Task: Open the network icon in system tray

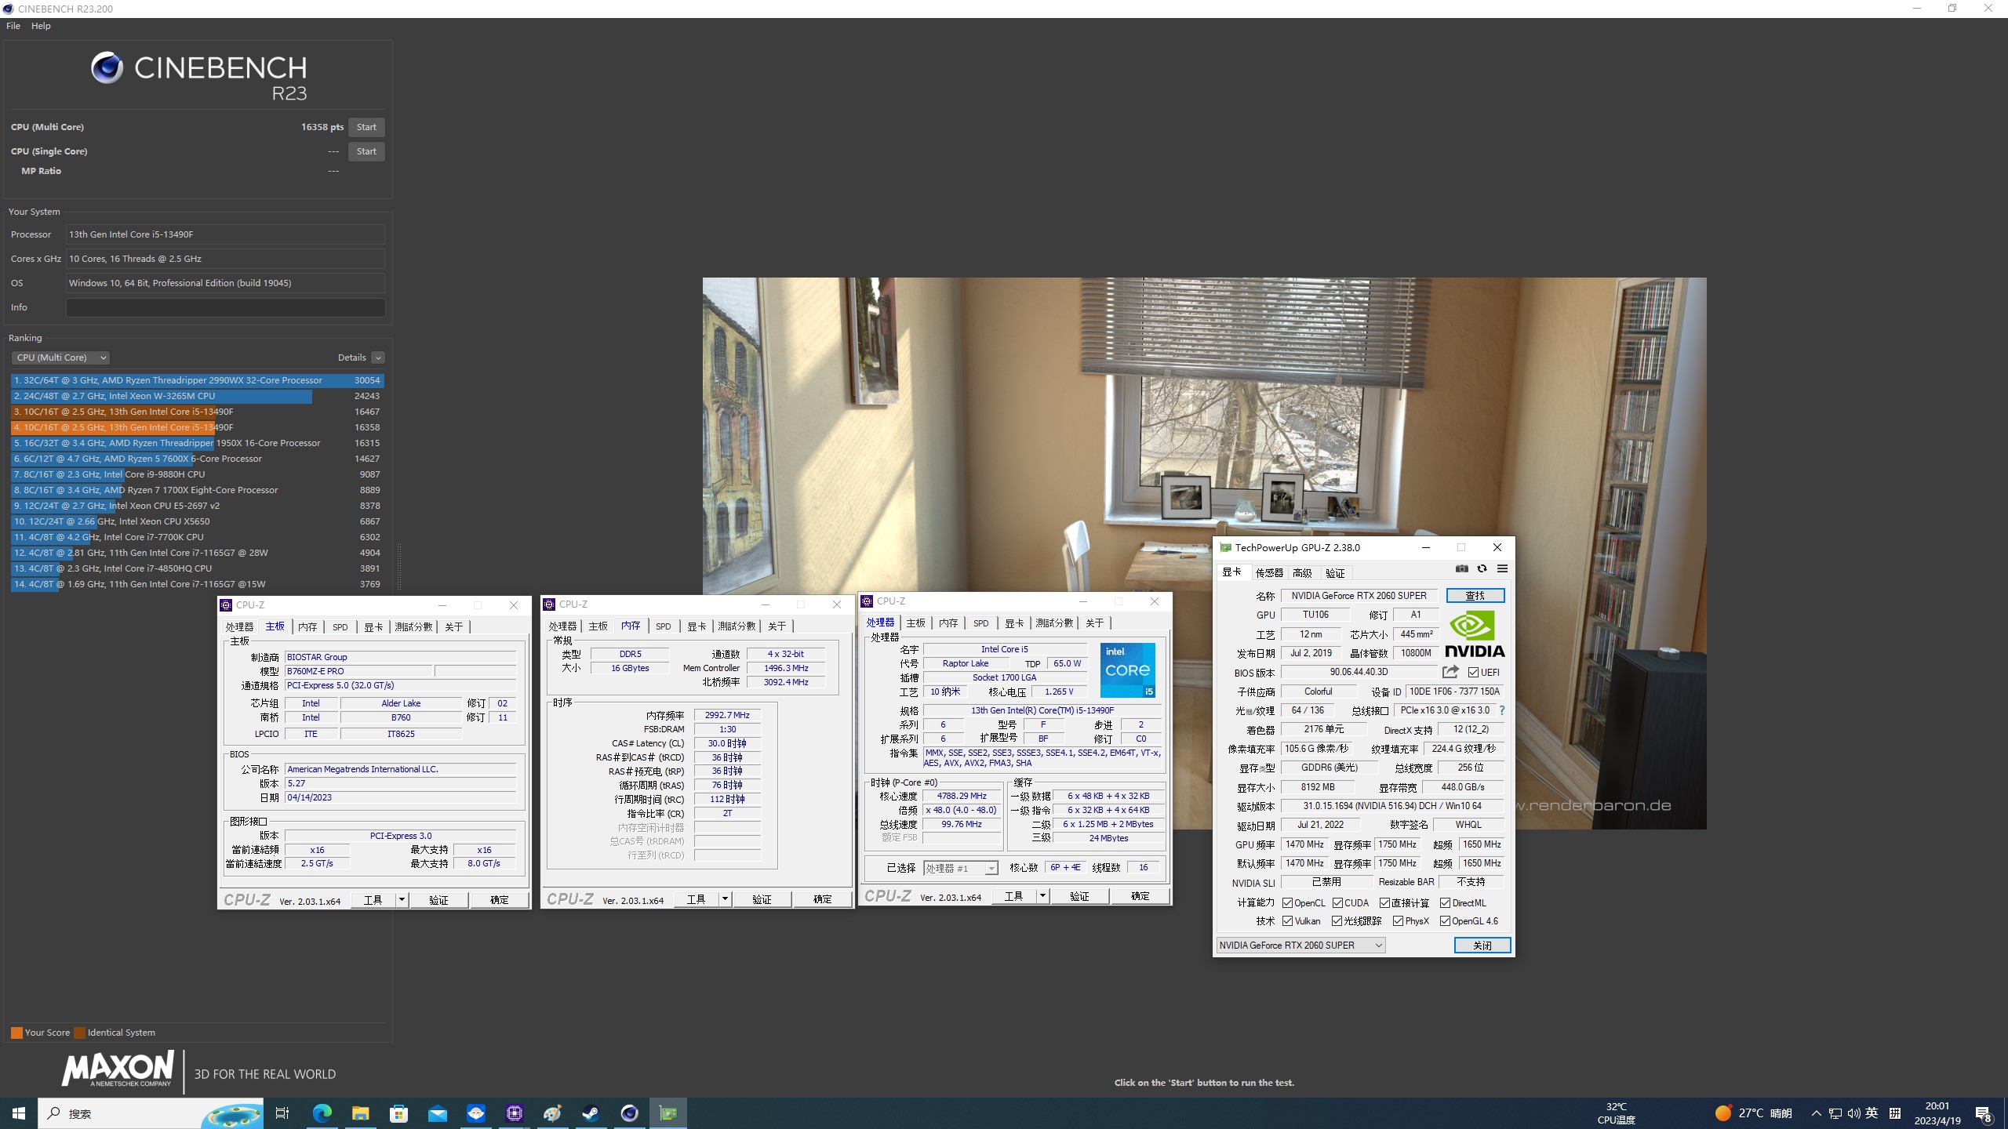Action: [1835, 1113]
